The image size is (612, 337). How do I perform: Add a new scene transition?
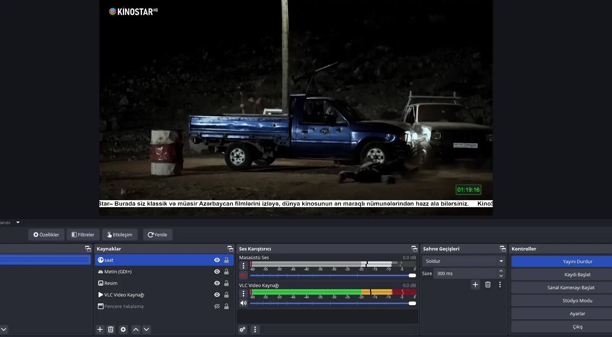[x=475, y=285]
